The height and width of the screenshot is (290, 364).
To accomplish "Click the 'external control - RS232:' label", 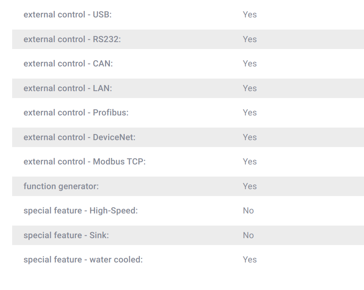I will [72, 39].
